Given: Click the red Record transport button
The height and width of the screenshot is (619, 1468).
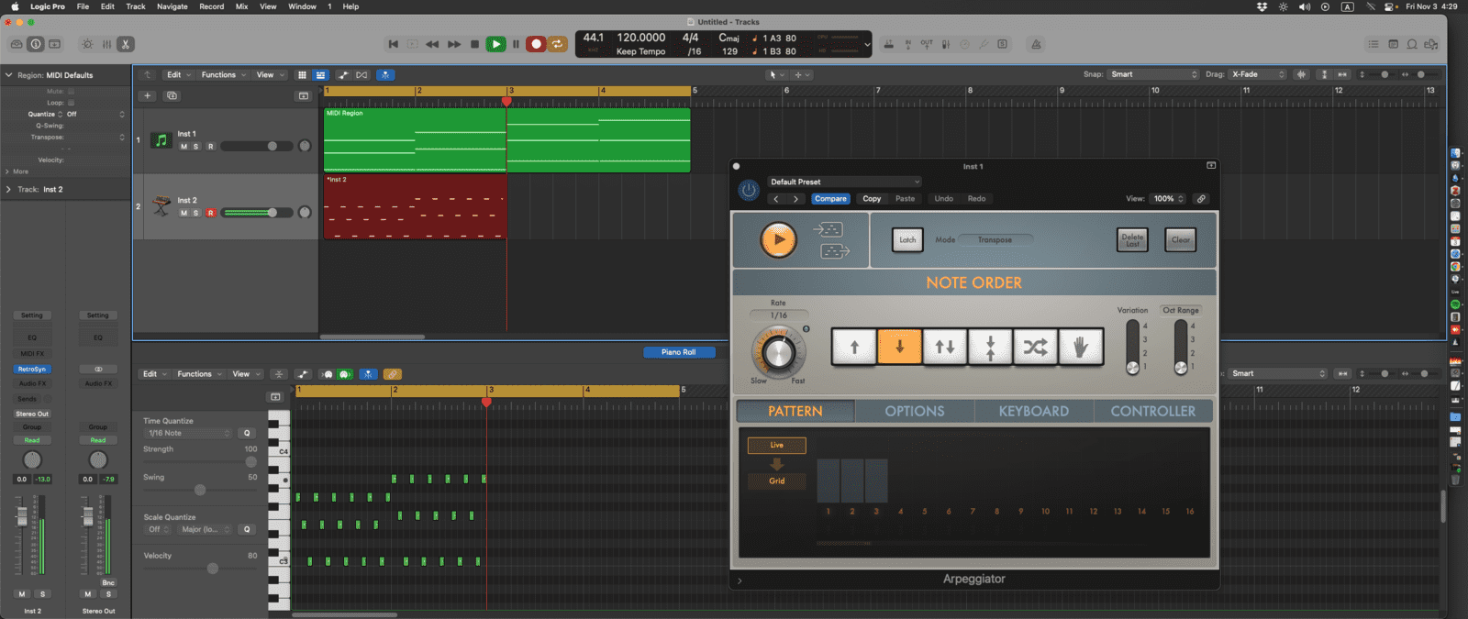Looking at the screenshot, I should (536, 44).
